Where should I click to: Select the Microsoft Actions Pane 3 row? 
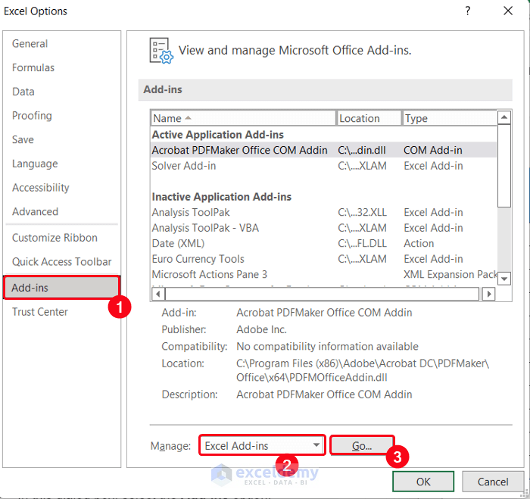[323, 275]
